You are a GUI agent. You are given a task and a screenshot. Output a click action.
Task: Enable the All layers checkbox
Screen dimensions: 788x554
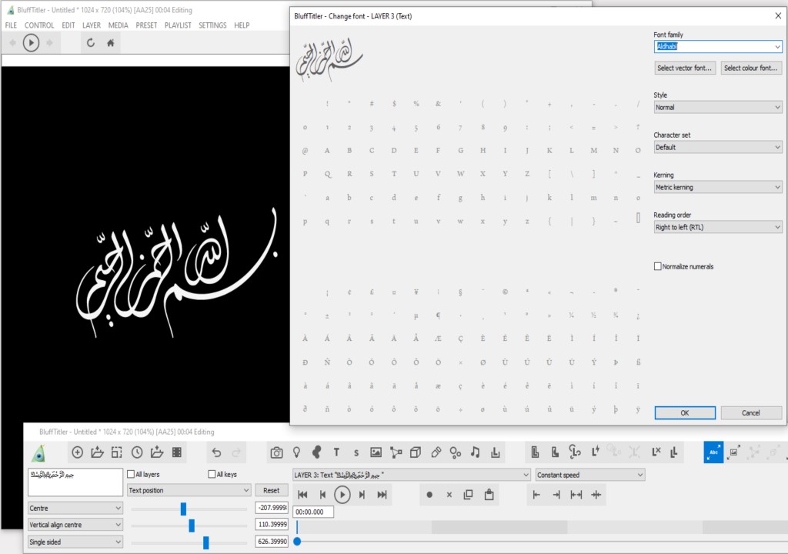pos(131,474)
